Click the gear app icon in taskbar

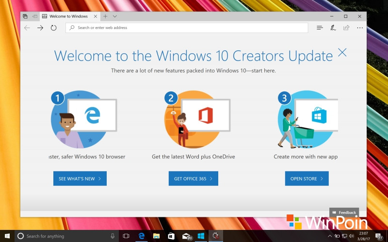click(x=216, y=236)
